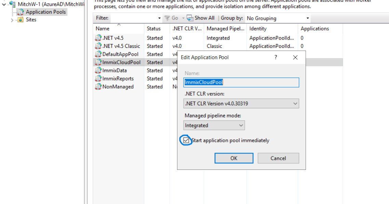This screenshot has height=204, width=389.
Task: Click the Filter text box
Action: point(134,18)
